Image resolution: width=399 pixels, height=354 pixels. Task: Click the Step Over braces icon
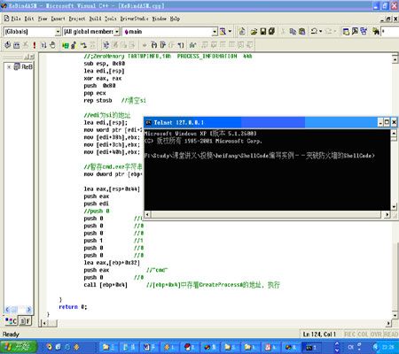click(163, 45)
